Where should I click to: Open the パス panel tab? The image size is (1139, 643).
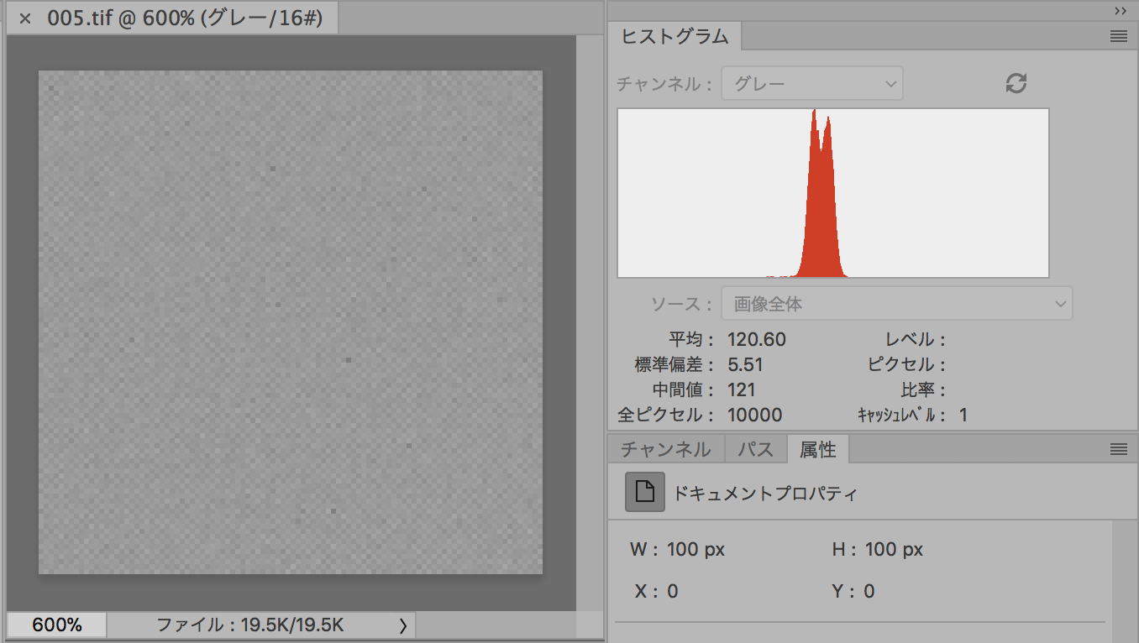(755, 450)
